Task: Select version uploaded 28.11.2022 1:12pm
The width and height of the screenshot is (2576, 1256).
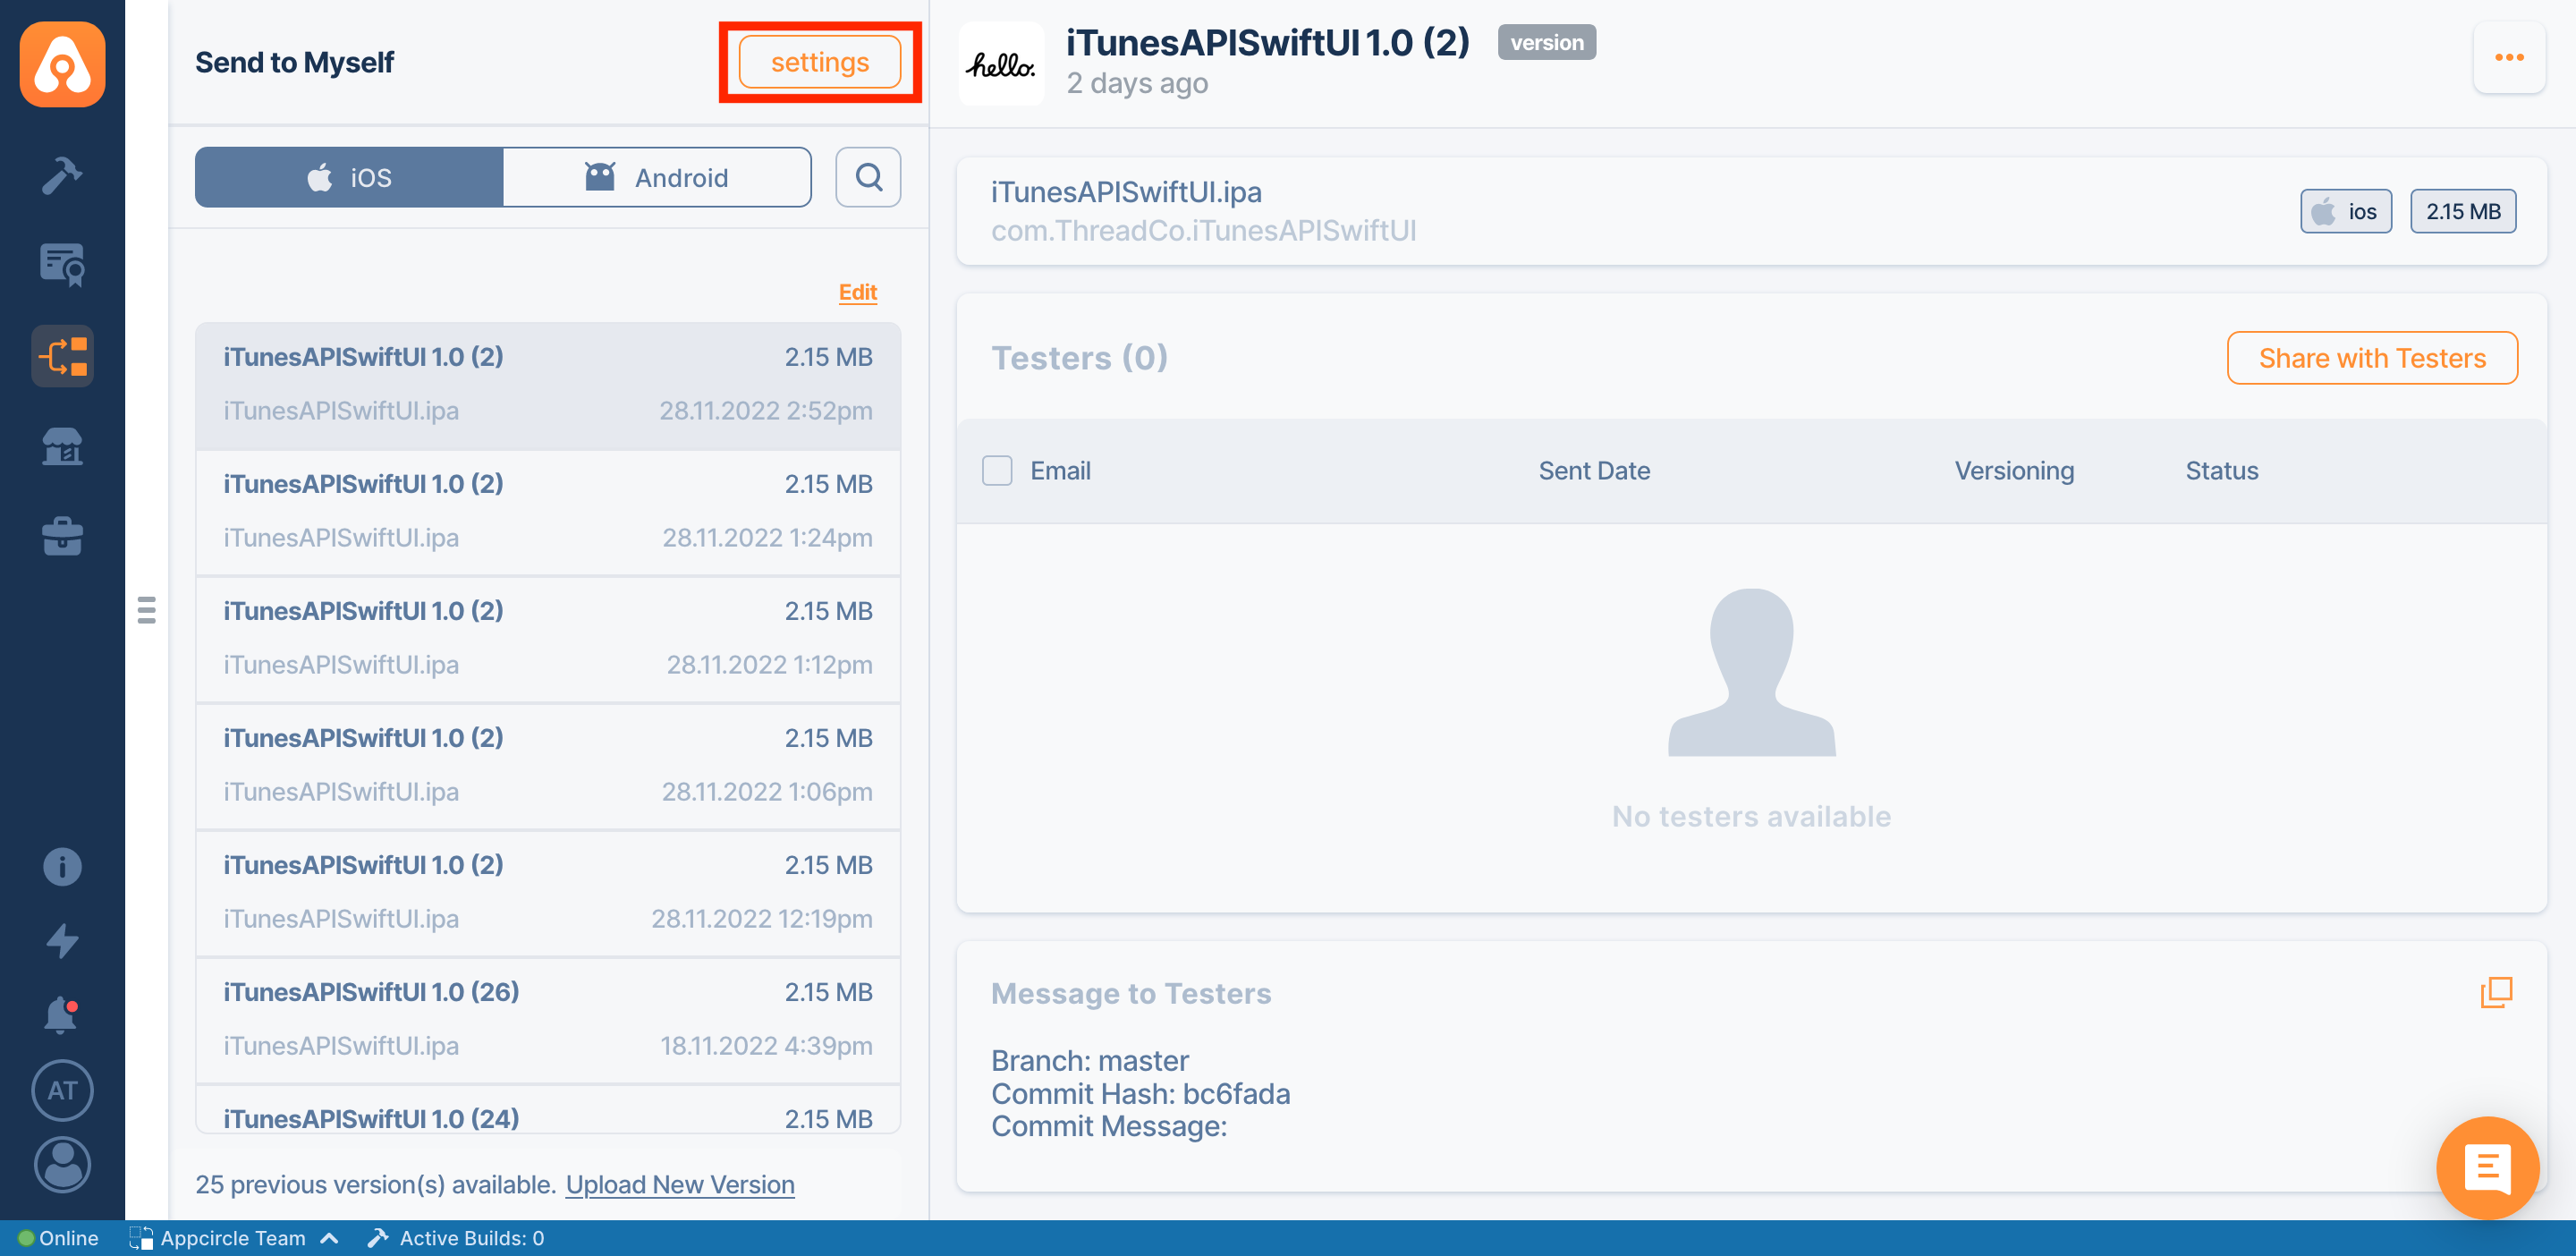Action: (x=548, y=638)
